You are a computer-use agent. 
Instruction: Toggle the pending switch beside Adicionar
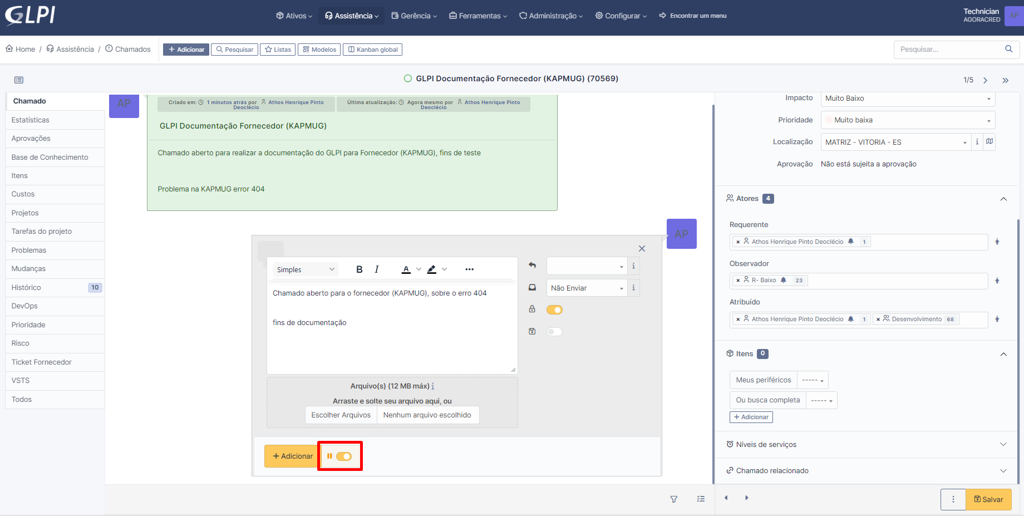(x=344, y=456)
